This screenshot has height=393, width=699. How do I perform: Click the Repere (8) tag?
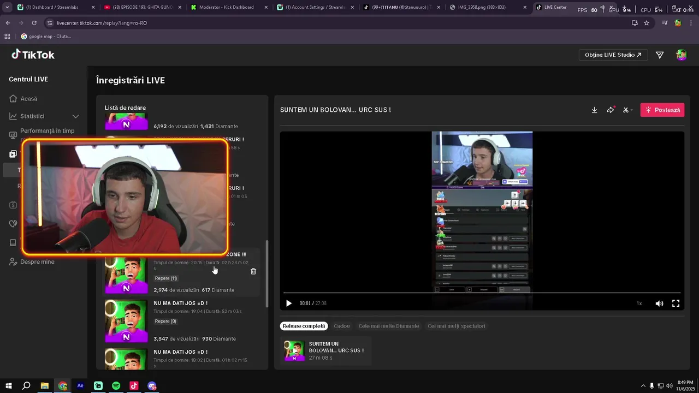[165, 321]
